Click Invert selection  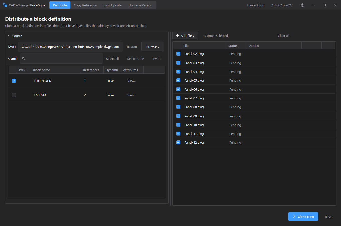[x=157, y=59]
